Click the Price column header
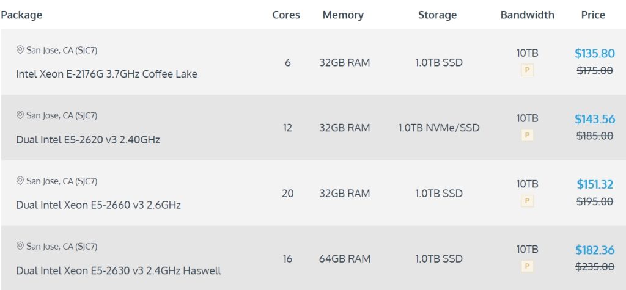 tap(593, 15)
